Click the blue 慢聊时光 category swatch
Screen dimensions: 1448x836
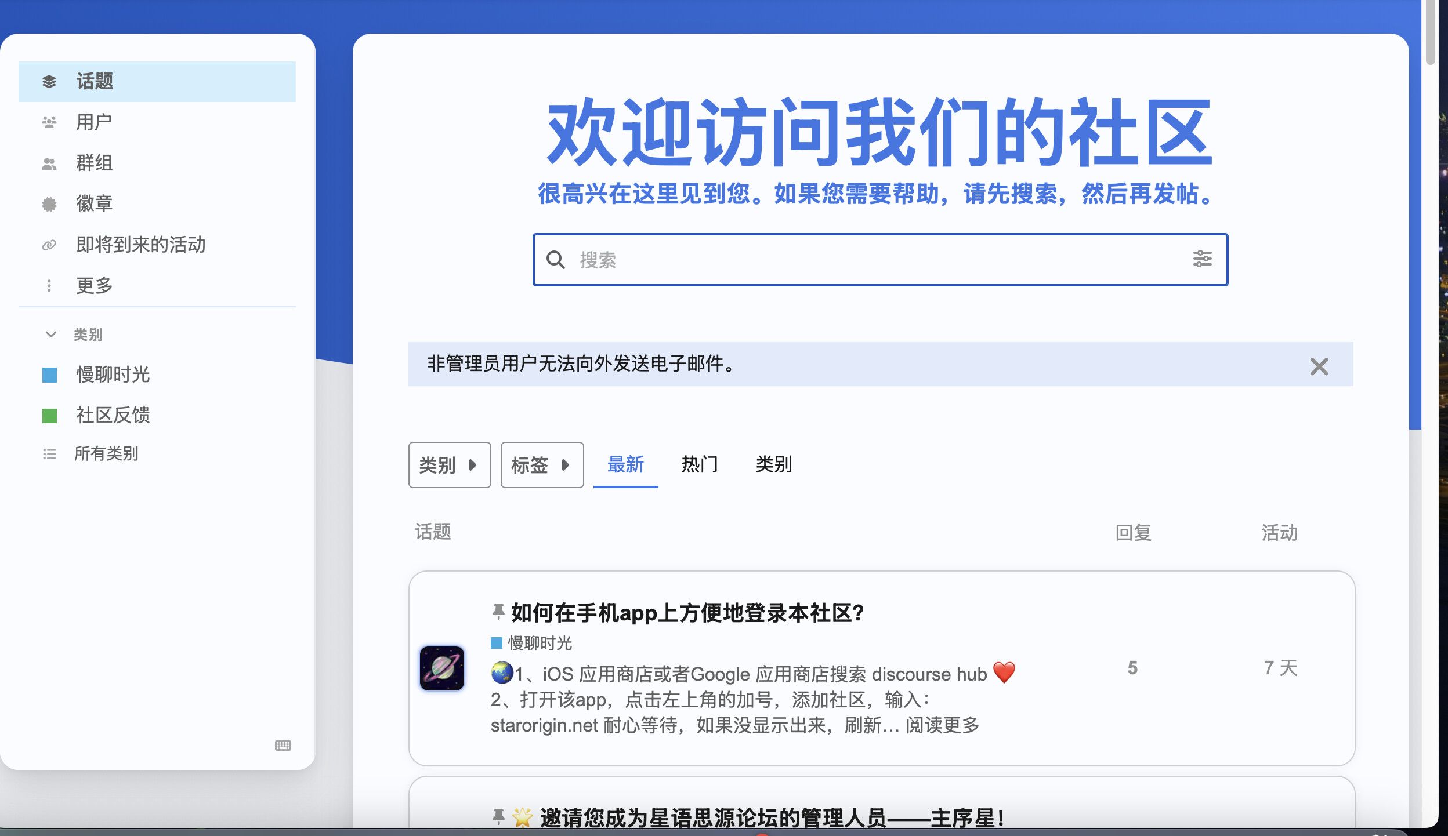click(x=50, y=375)
